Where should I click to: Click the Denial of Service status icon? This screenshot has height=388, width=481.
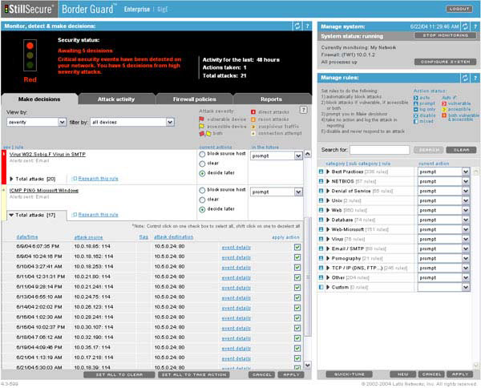coord(321,191)
